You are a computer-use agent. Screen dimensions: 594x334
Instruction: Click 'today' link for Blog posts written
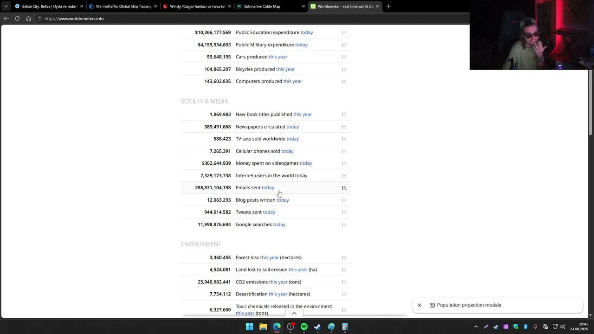pyautogui.click(x=283, y=200)
